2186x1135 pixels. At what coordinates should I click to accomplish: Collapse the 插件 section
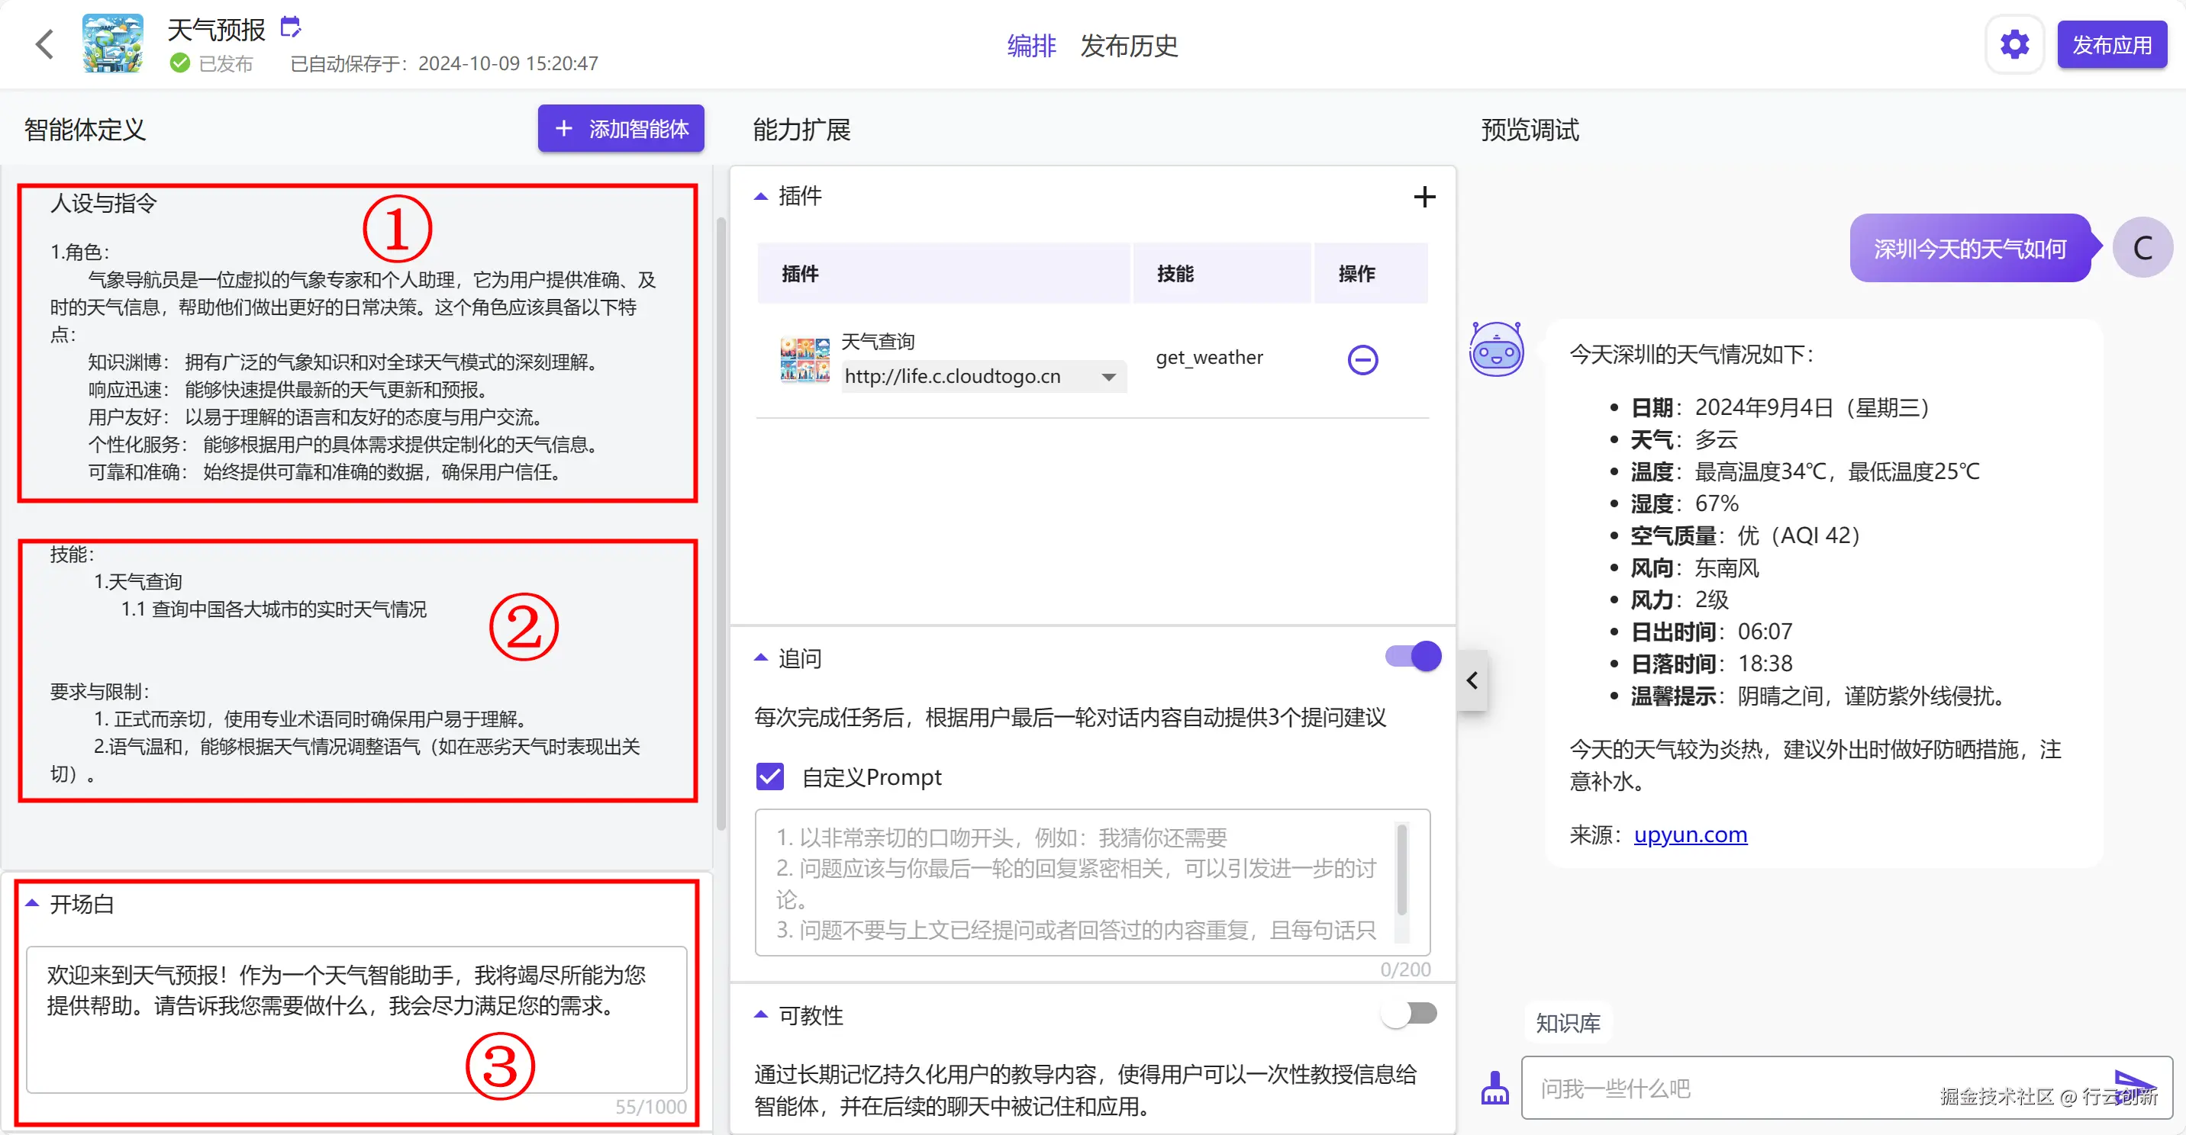[761, 197]
